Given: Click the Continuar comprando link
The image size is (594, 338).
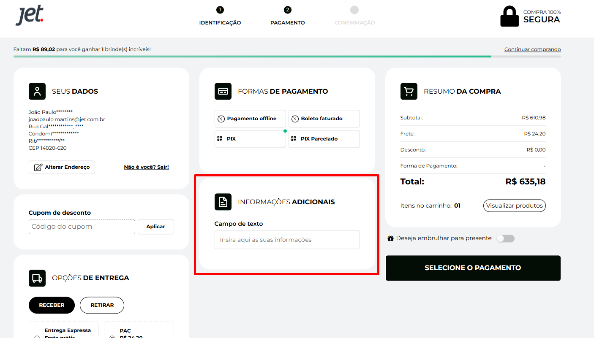Looking at the screenshot, I should pyautogui.click(x=532, y=49).
